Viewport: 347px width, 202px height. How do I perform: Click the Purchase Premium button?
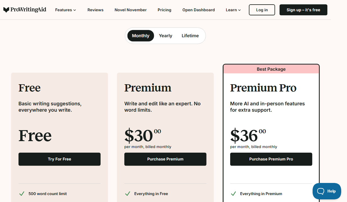(x=165, y=159)
